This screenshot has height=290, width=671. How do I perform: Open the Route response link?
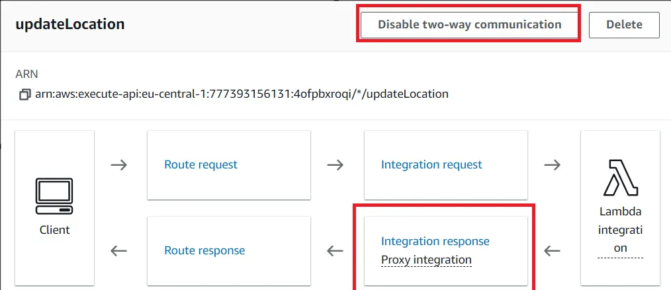click(x=204, y=250)
